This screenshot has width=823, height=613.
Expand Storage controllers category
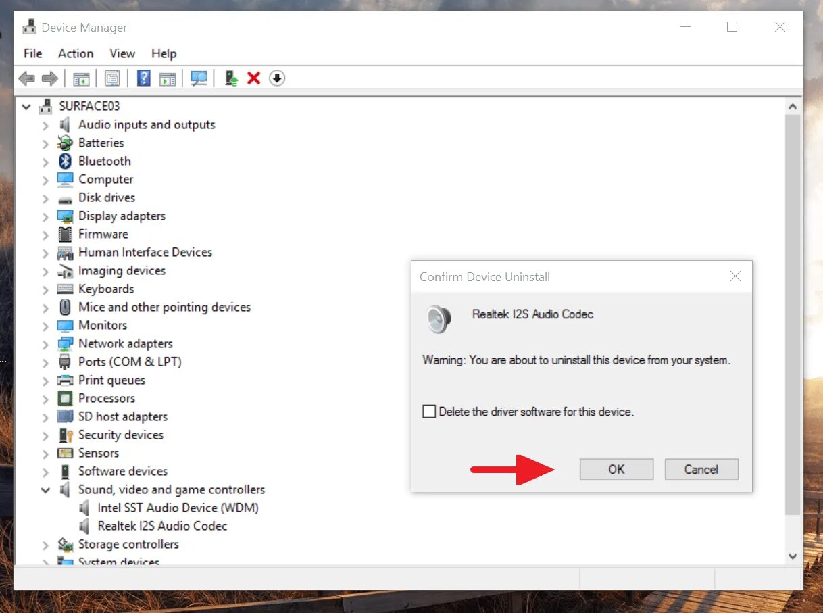tap(45, 545)
